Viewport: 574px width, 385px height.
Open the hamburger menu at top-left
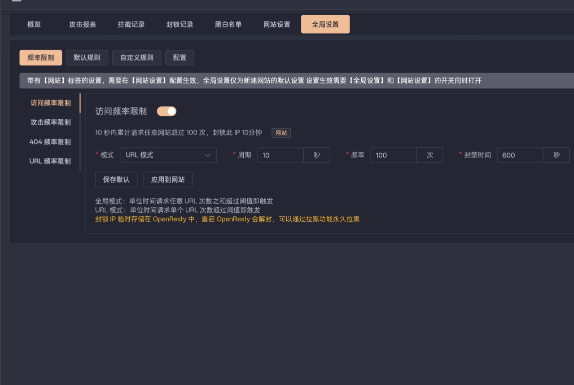click(x=16, y=1)
